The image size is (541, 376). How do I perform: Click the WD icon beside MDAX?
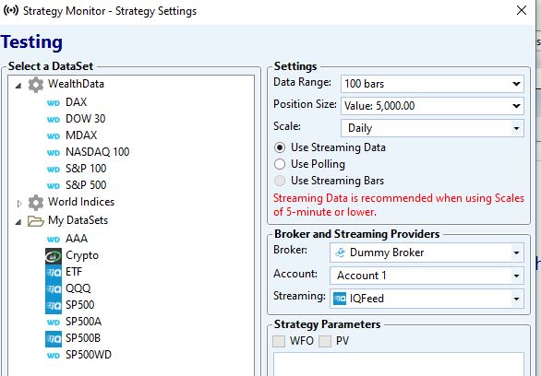tap(54, 135)
